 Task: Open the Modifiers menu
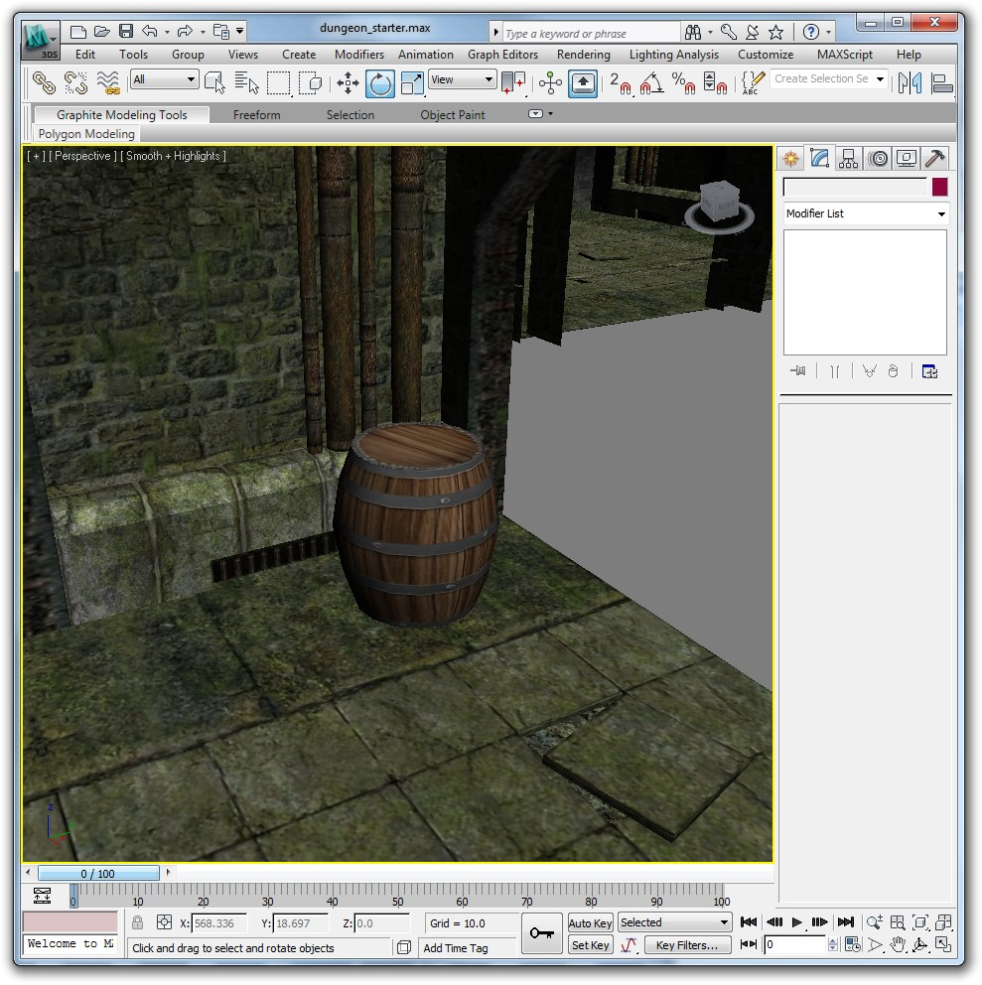(358, 55)
